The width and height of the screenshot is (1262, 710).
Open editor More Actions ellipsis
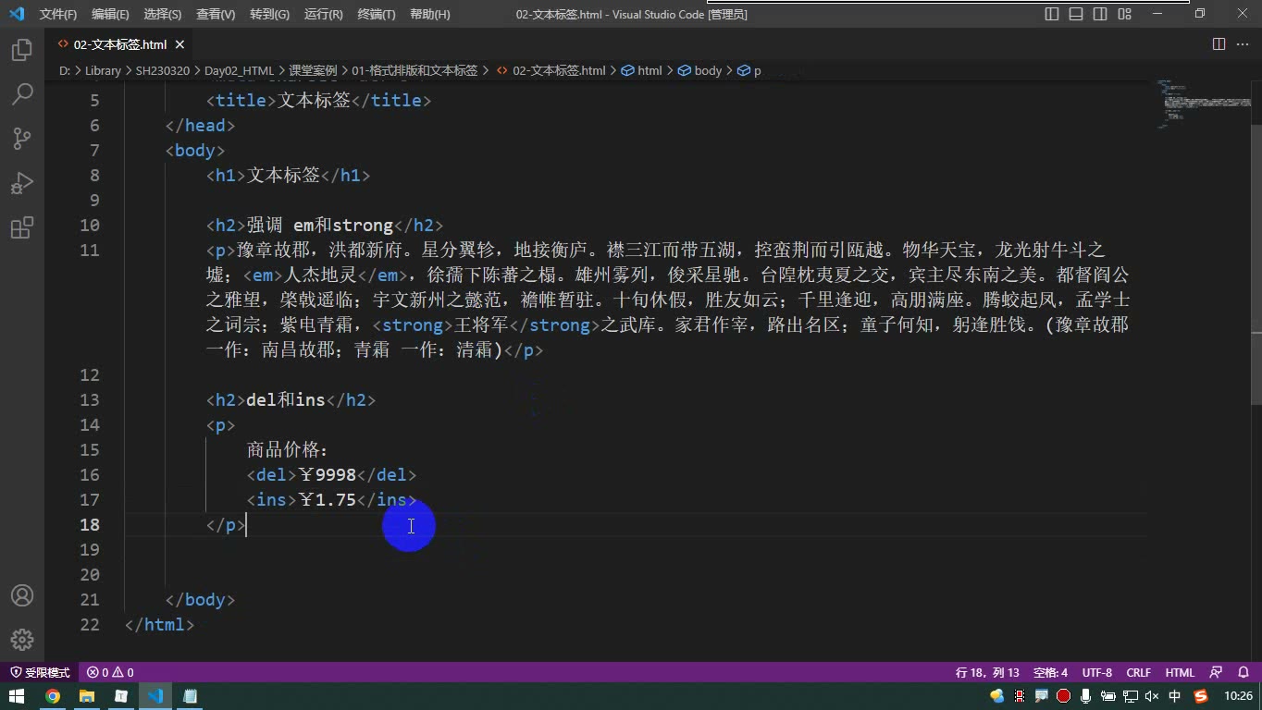tap(1243, 44)
